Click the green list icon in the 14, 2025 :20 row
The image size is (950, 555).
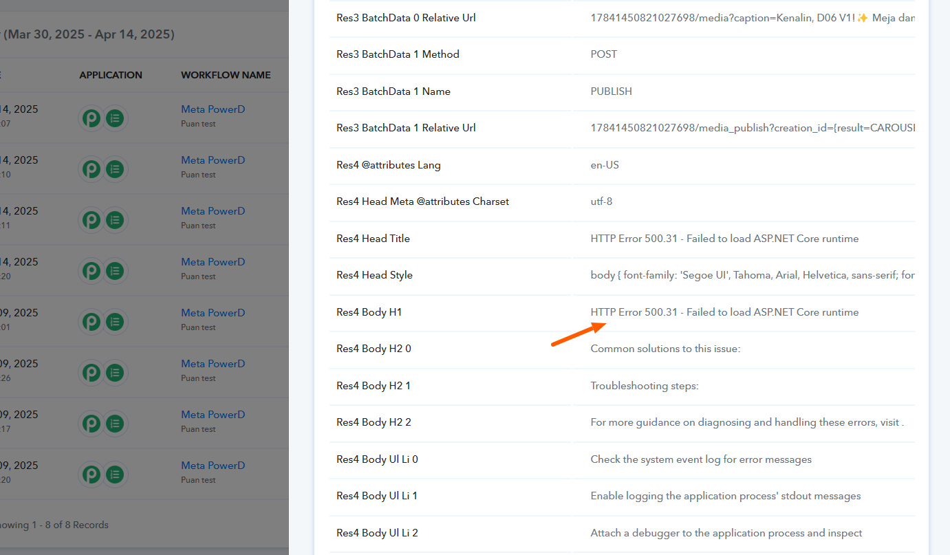(x=115, y=271)
